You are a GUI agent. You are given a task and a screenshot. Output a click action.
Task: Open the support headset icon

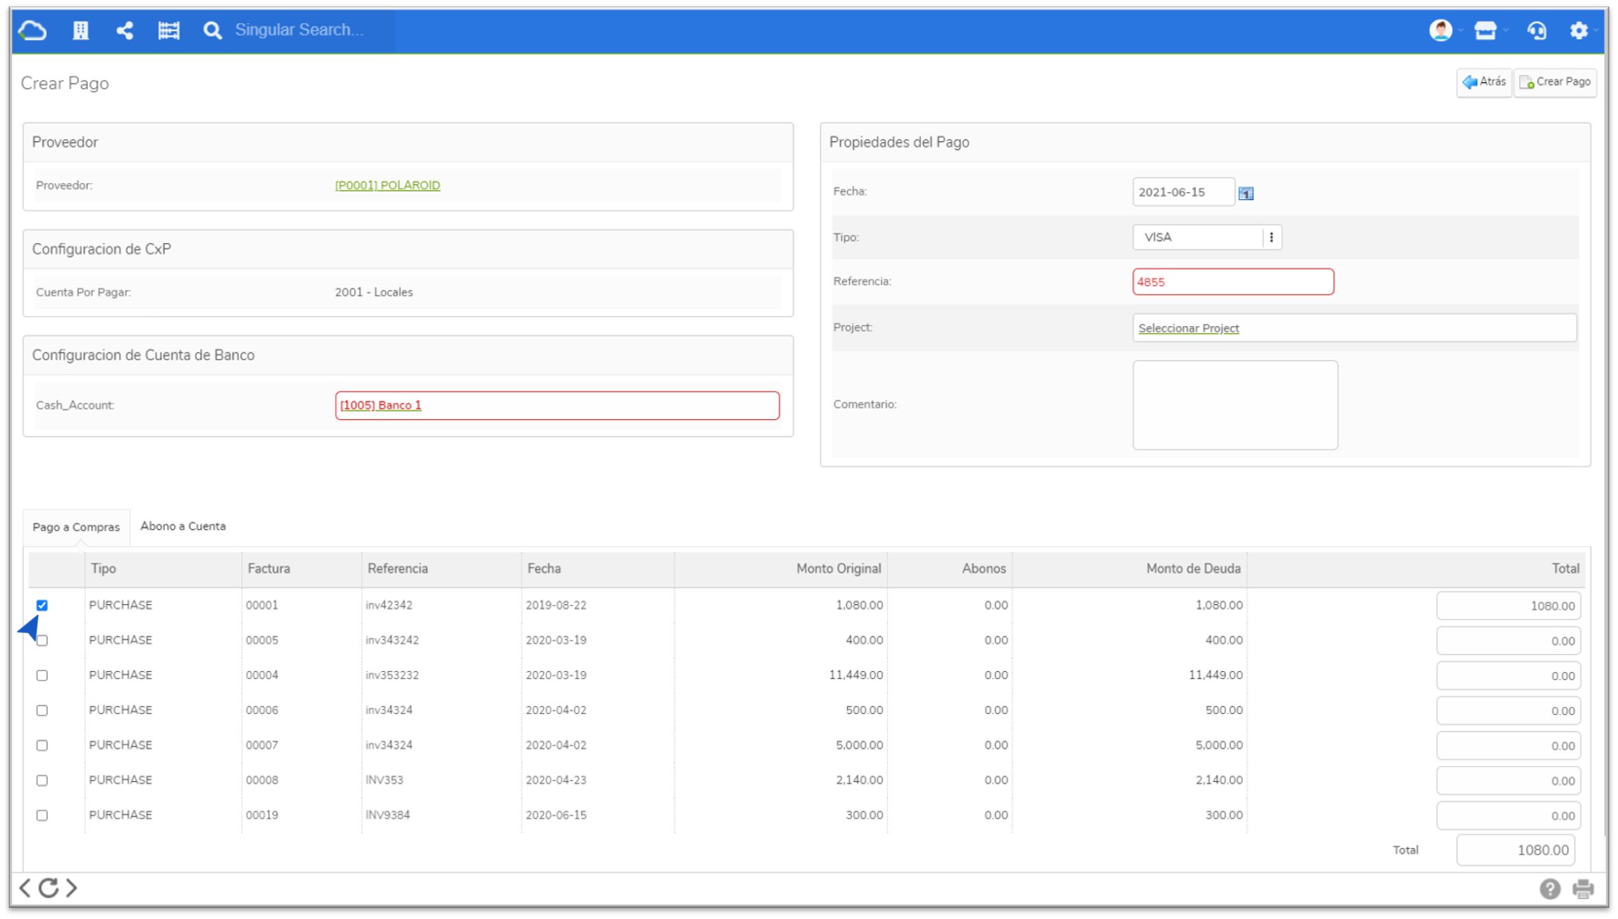click(1536, 30)
